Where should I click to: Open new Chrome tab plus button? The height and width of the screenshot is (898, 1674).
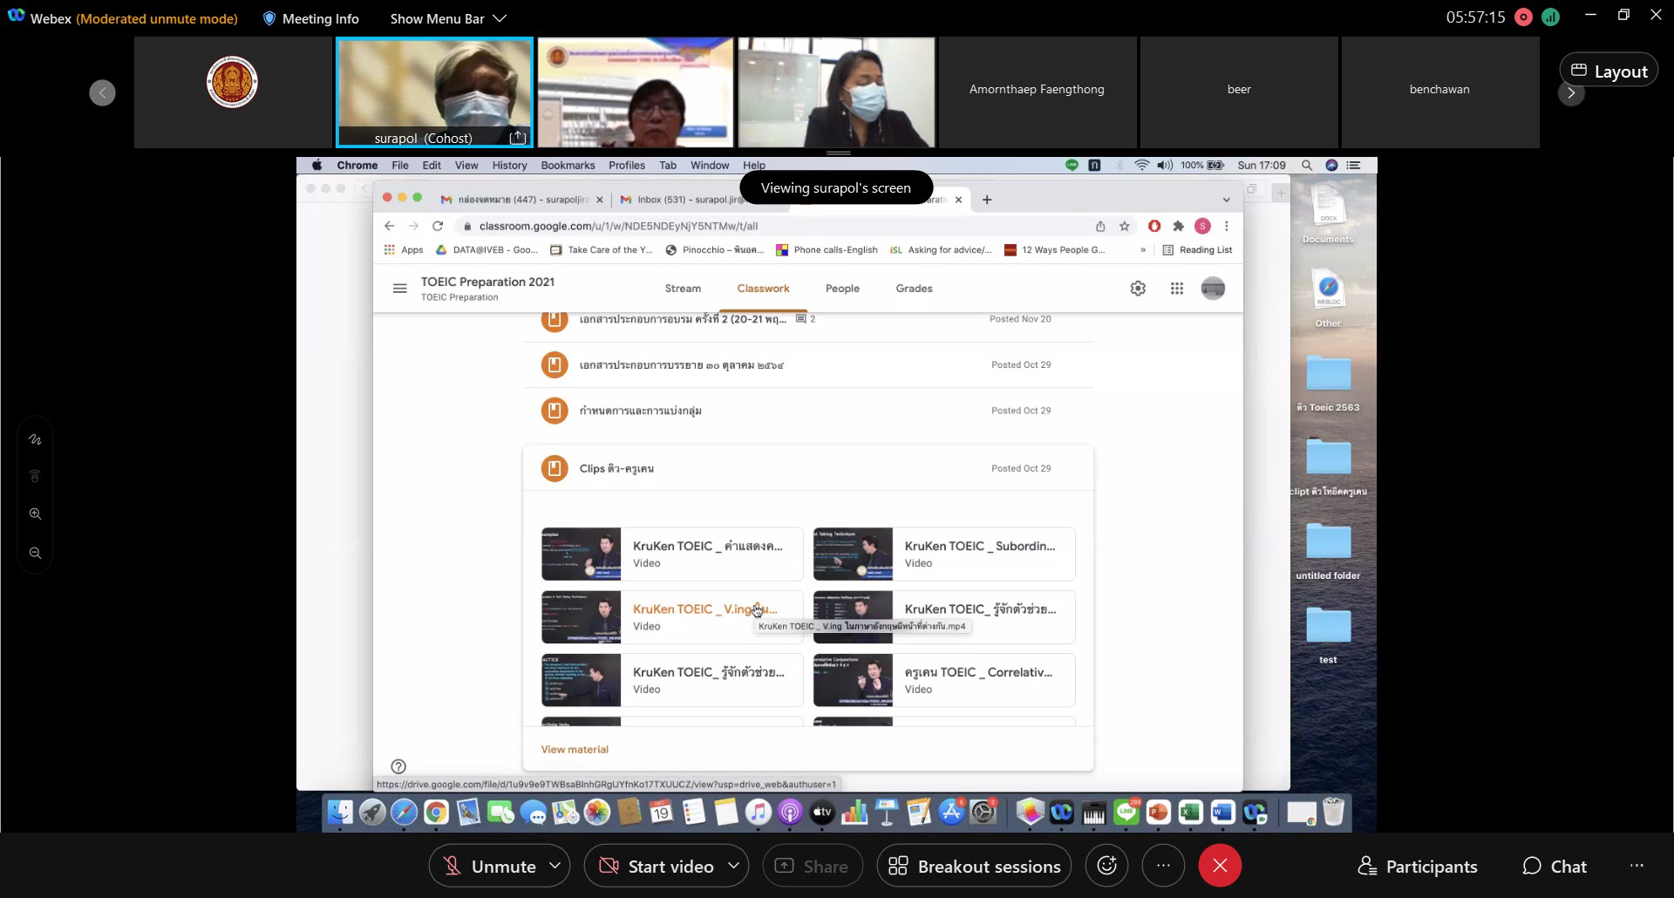987,200
